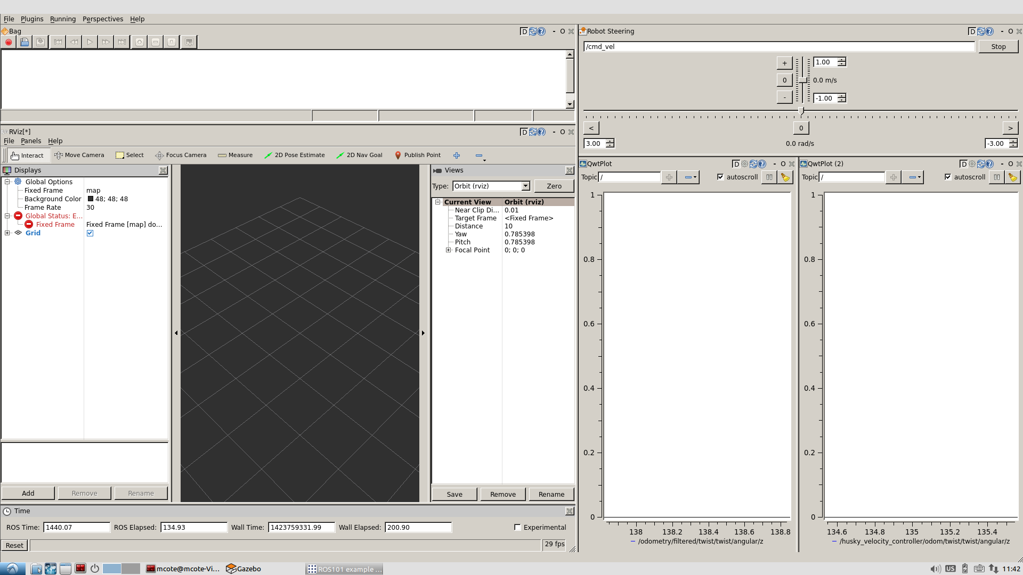
Task: Expand the Focal Point property
Action: coord(448,250)
